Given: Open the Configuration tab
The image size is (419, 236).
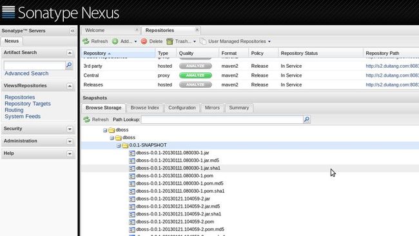Looking at the screenshot, I should pos(182,108).
